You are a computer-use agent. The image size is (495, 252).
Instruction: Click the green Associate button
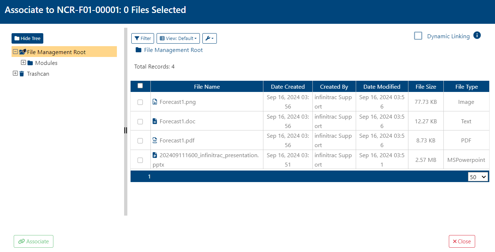click(x=34, y=242)
